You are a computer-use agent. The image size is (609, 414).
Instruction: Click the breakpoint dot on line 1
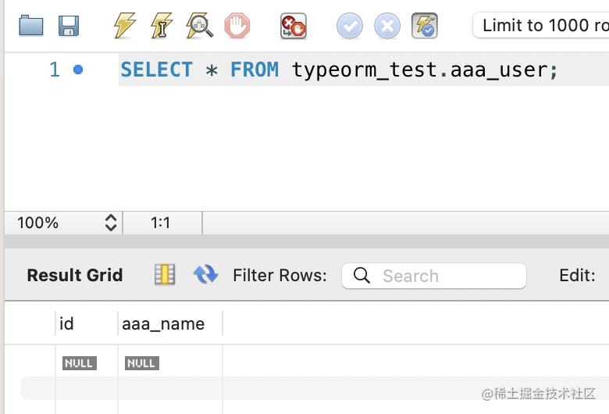[x=78, y=70]
